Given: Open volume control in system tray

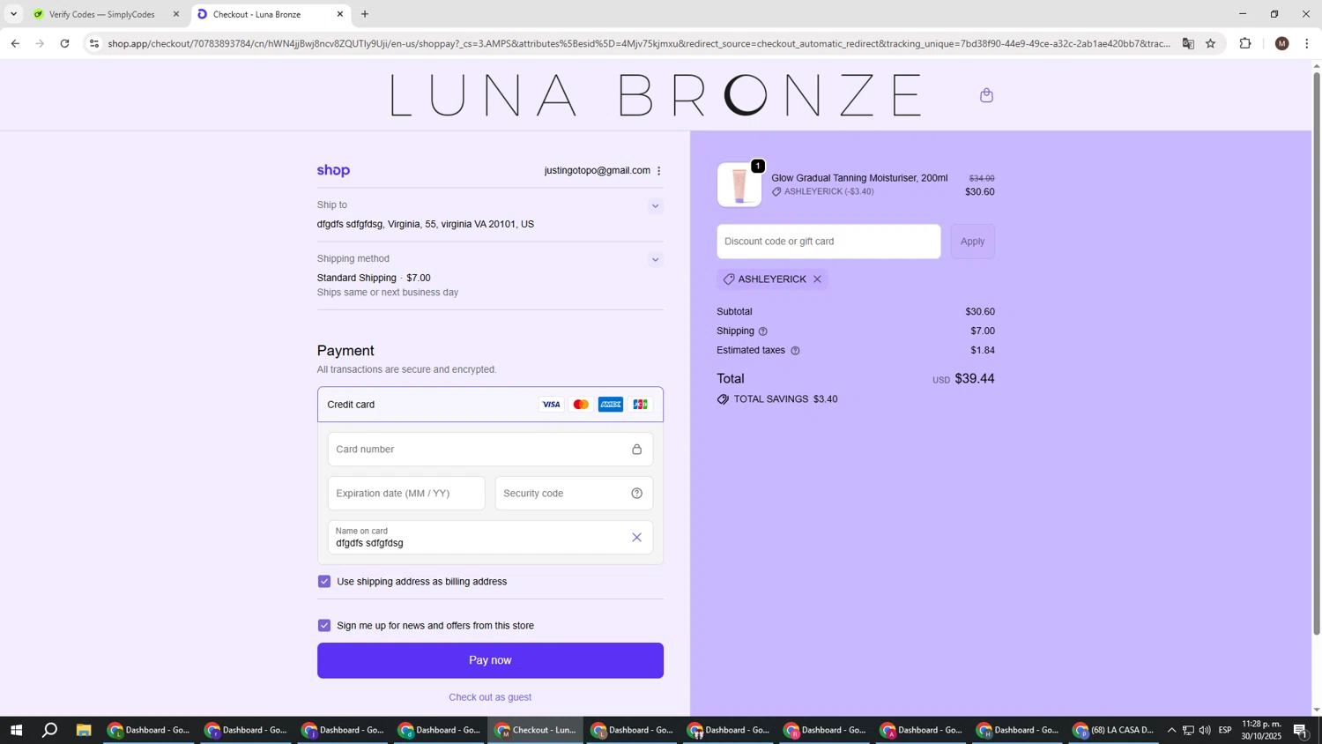Looking at the screenshot, I should pyautogui.click(x=1205, y=730).
